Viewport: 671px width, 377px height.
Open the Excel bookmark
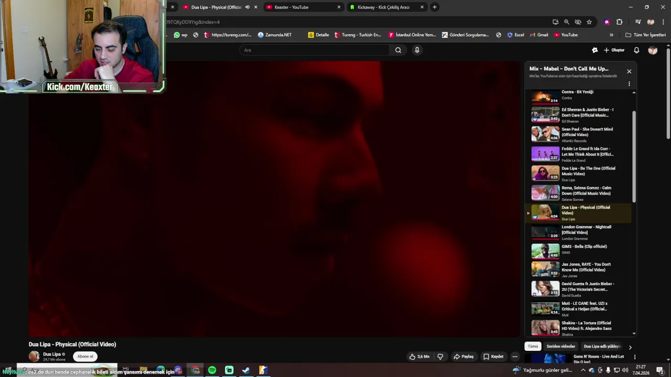click(x=515, y=35)
